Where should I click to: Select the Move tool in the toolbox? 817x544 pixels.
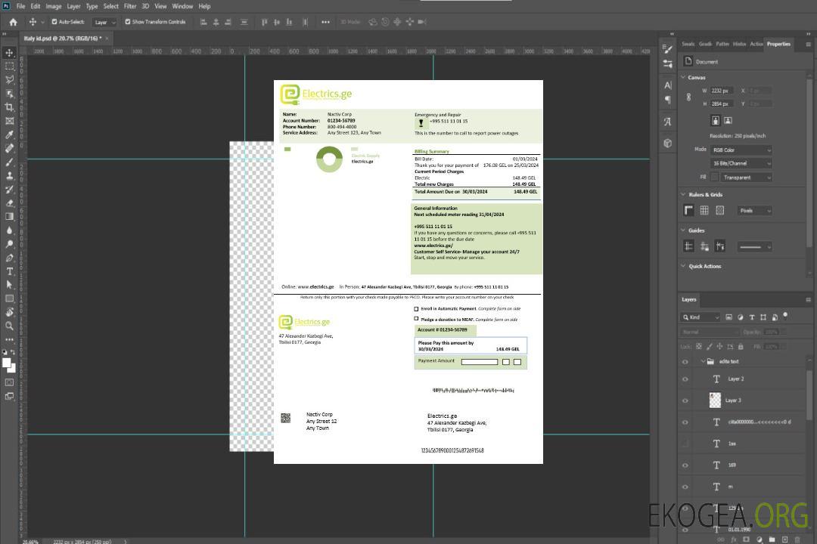[x=9, y=53]
